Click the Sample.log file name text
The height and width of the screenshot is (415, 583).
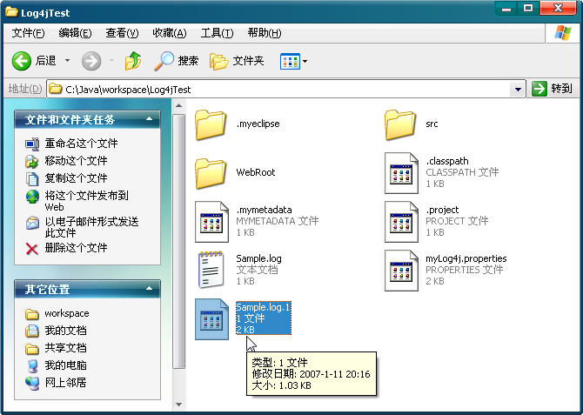(258, 258)
